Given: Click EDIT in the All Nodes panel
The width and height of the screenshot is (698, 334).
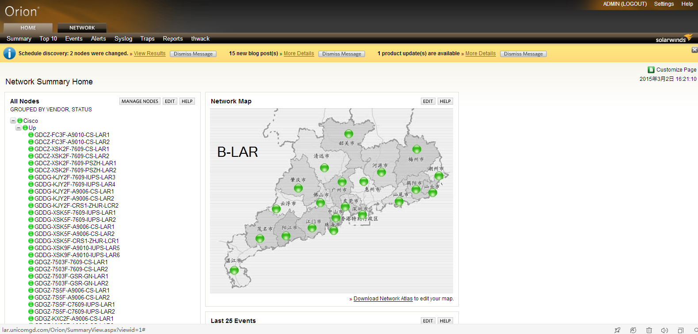Looking at the screenshot, I should 170,101.
